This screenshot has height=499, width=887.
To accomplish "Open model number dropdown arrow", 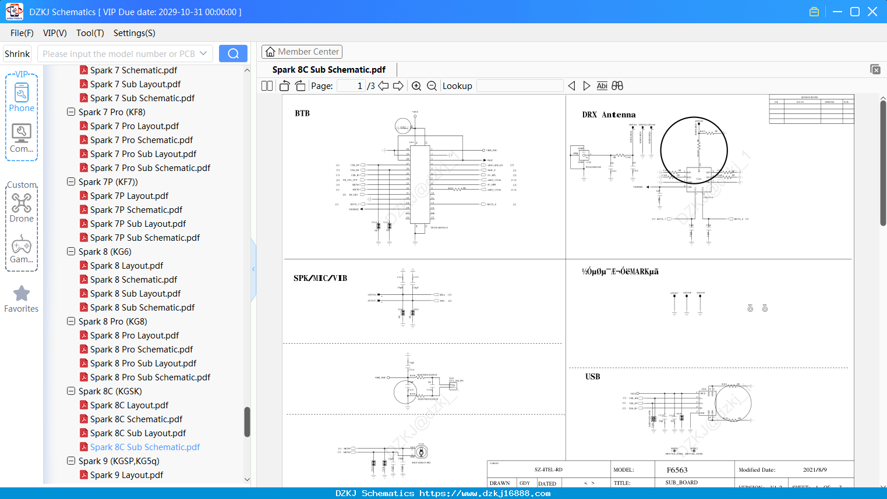I will point(203,54).
